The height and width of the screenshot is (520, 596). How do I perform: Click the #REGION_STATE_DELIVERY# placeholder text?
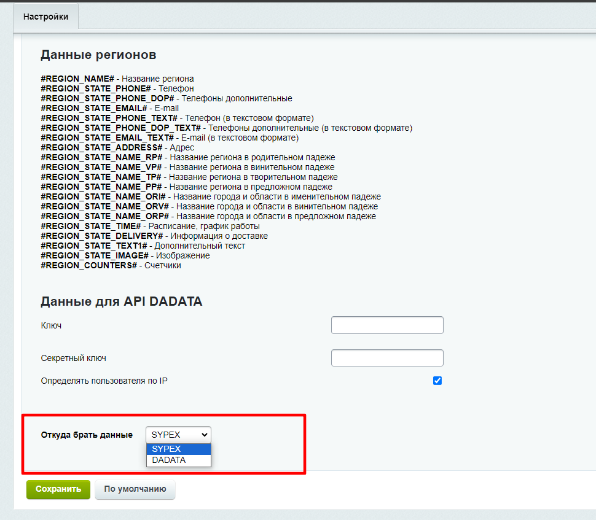[x=102, y=236]
